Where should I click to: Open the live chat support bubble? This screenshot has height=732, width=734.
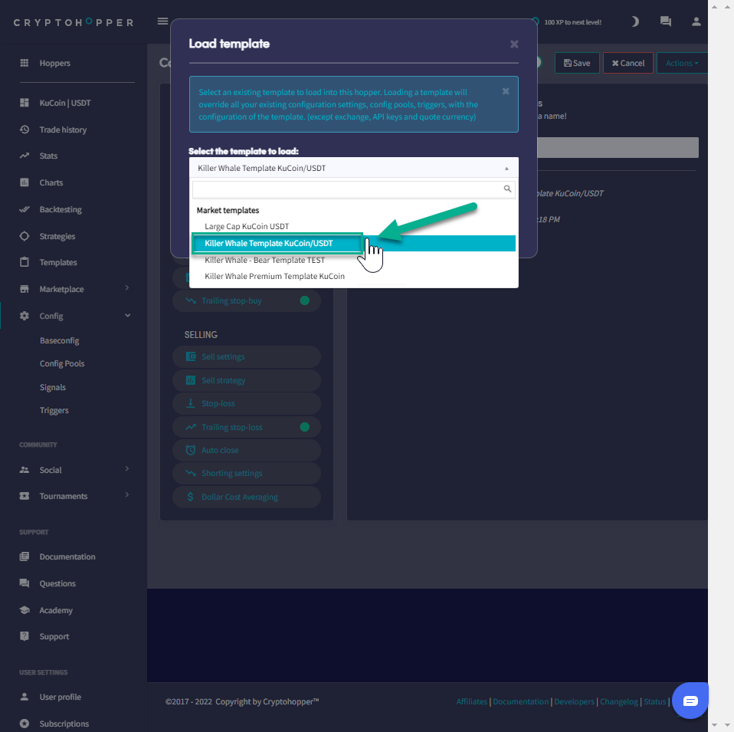point(690,701)
